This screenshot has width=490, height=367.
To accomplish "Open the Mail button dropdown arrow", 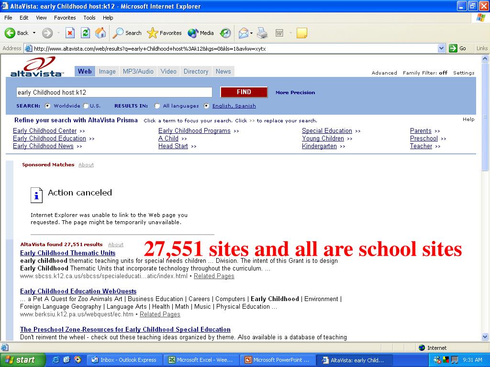I will 251,33.
